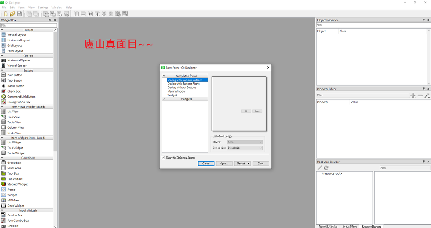Open the File menu
431x228 pixels.
coord(4,8)
